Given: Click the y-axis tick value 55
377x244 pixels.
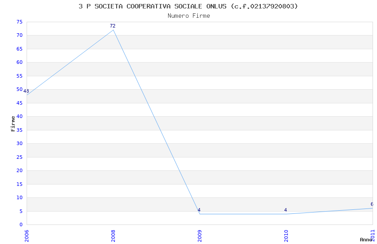Looking at the screenshot, I should click(x=20, y=76).
